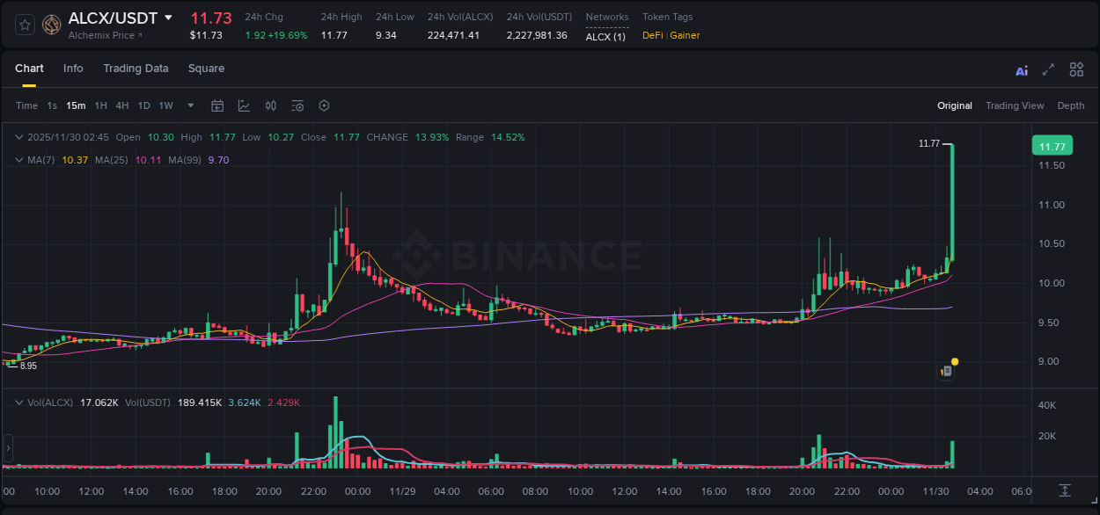The width and height of the screenshot is (1100, 515).
Task: Select the 1D timeframe
Action: point(143,105)
